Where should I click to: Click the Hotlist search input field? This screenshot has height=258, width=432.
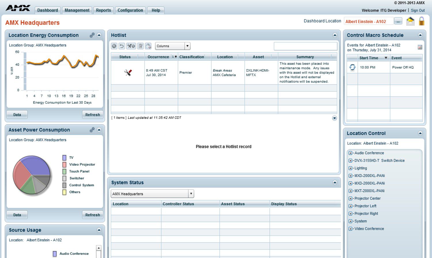coord(305,46)
